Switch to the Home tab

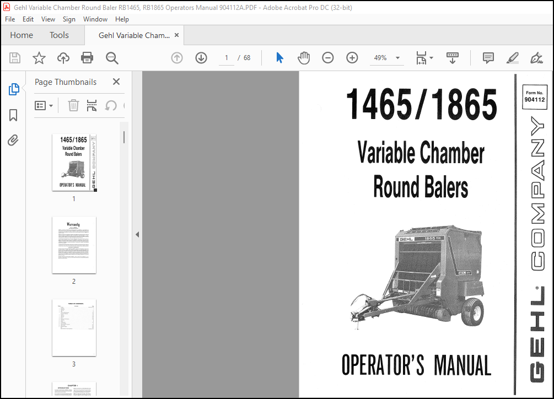point(21,35)
